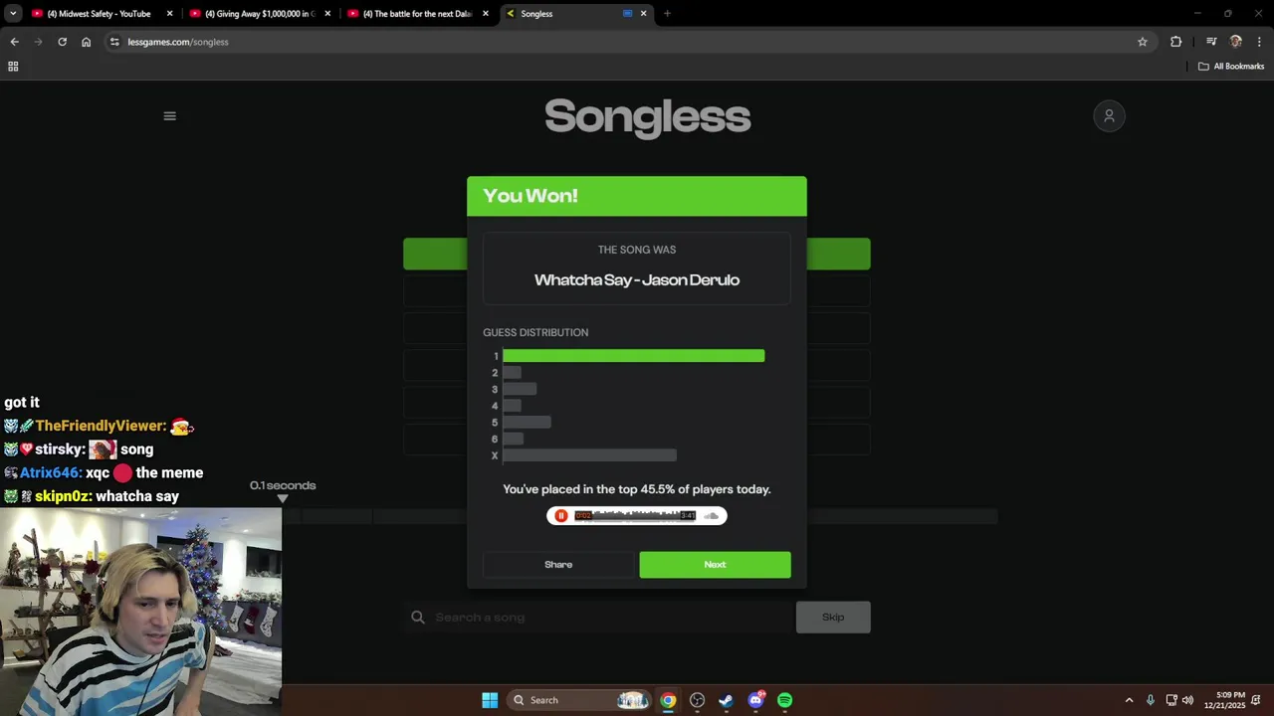Open the volume tray icon
The width and height of the screenshot is (1274, 716).
[1187, 700]
